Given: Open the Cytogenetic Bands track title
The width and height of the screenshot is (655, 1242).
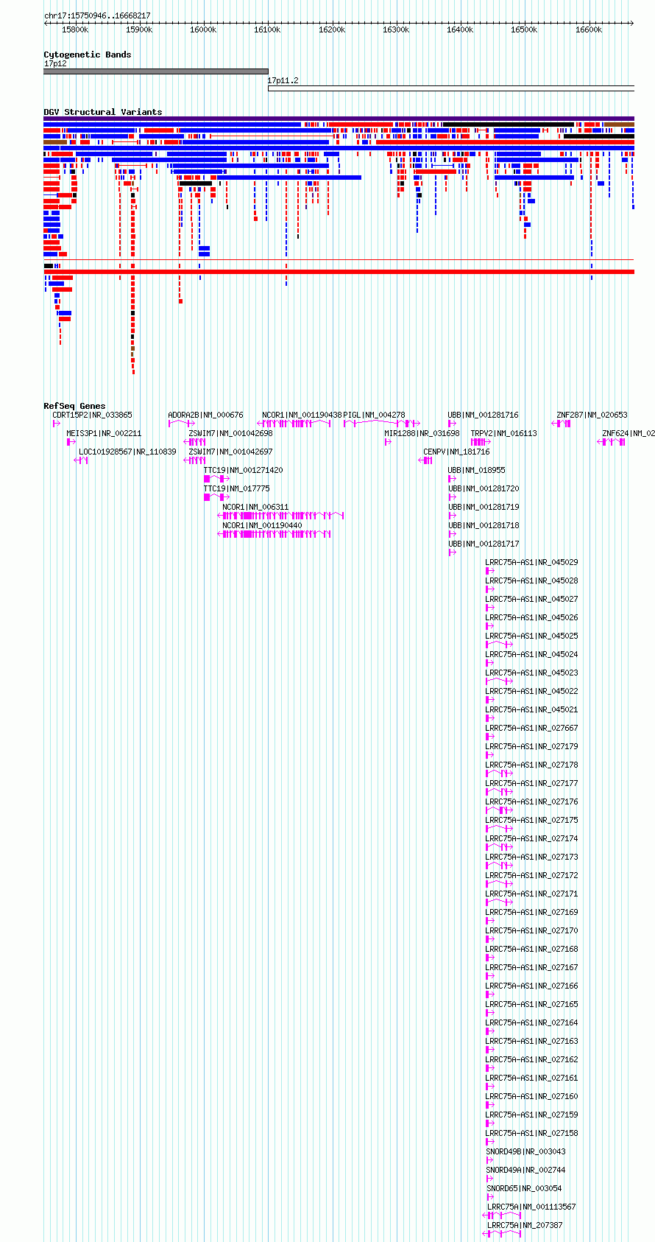Looking at the screenshot, I should [x=88, y=55].
